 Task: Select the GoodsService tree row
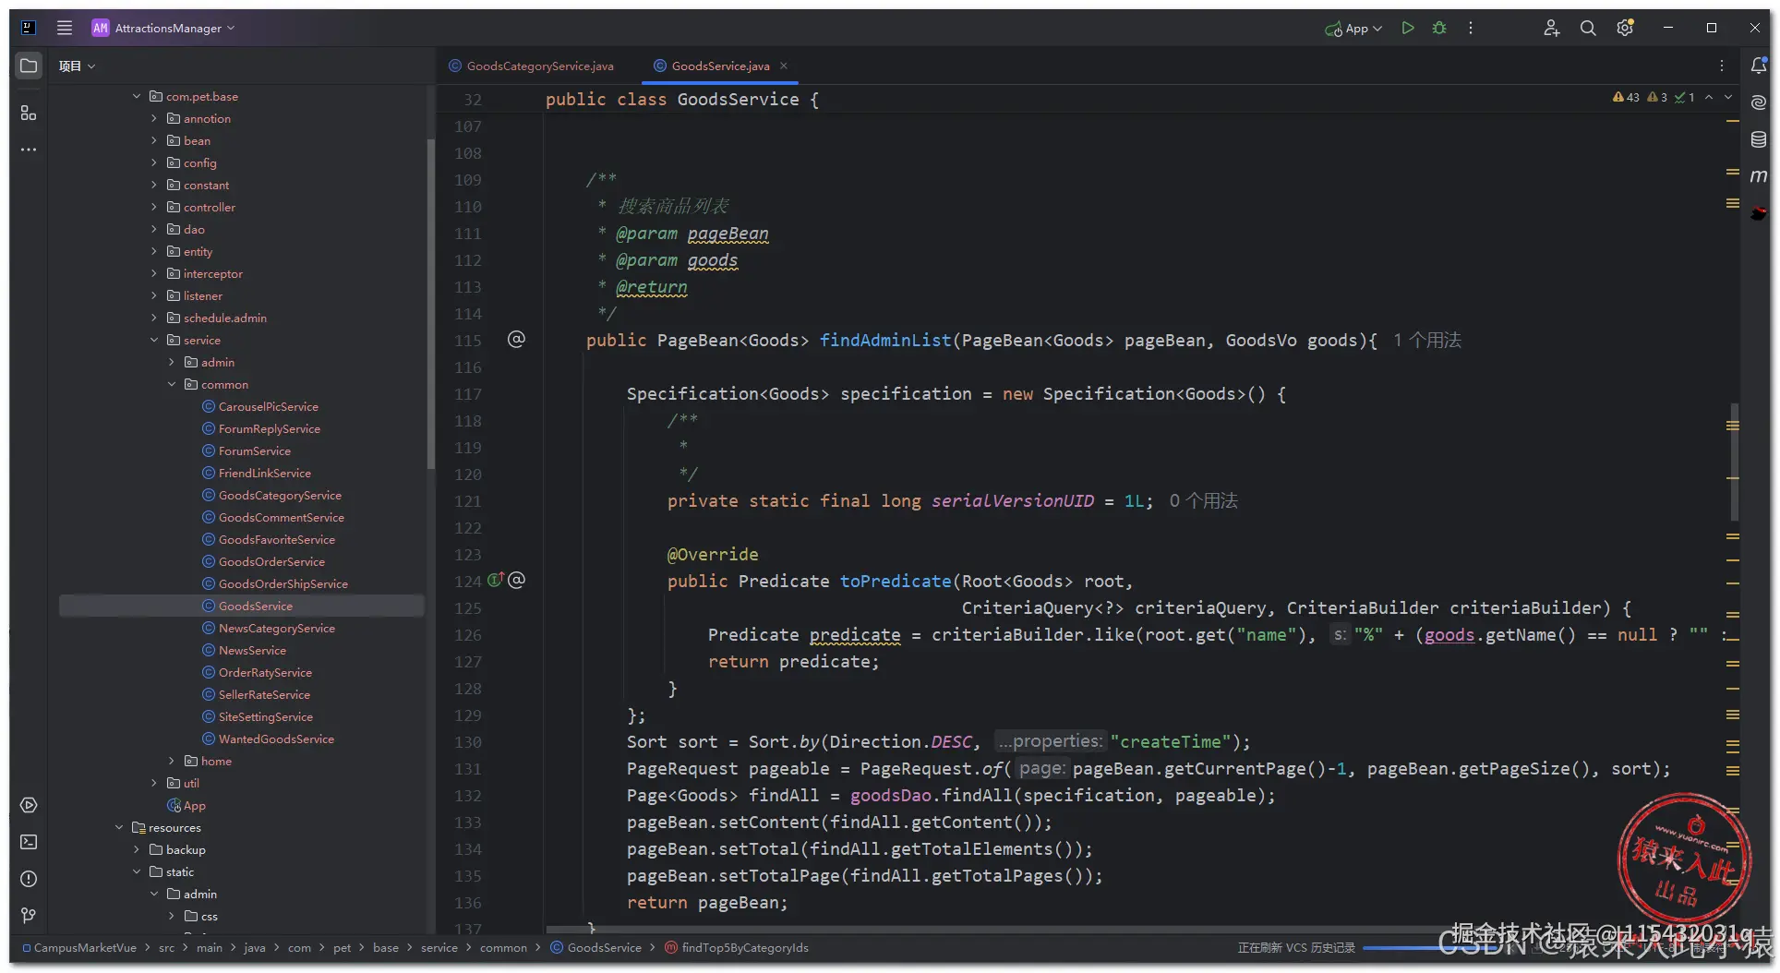(242, 606)
